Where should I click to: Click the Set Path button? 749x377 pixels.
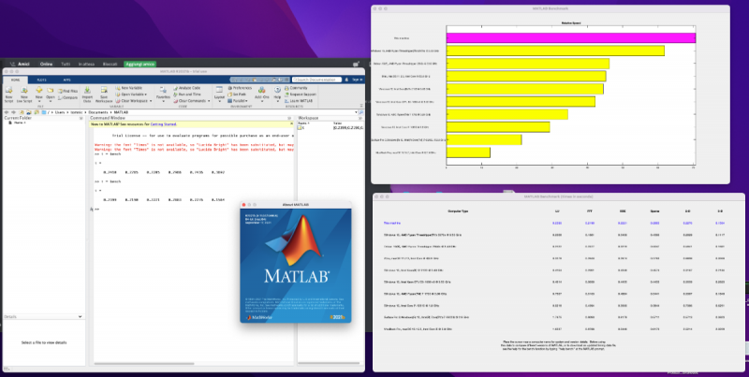pos(237,94)
